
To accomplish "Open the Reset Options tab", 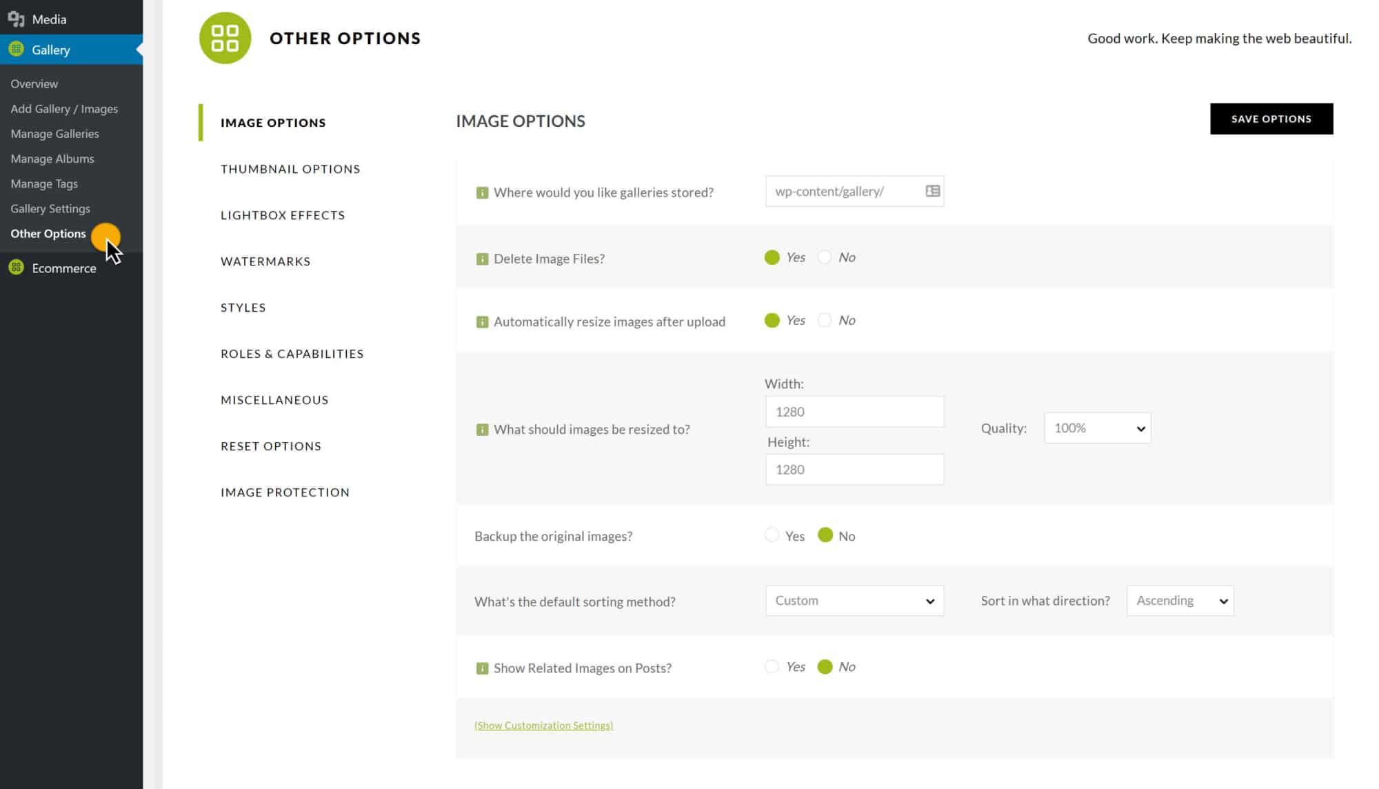I will [x=271, y=446].
